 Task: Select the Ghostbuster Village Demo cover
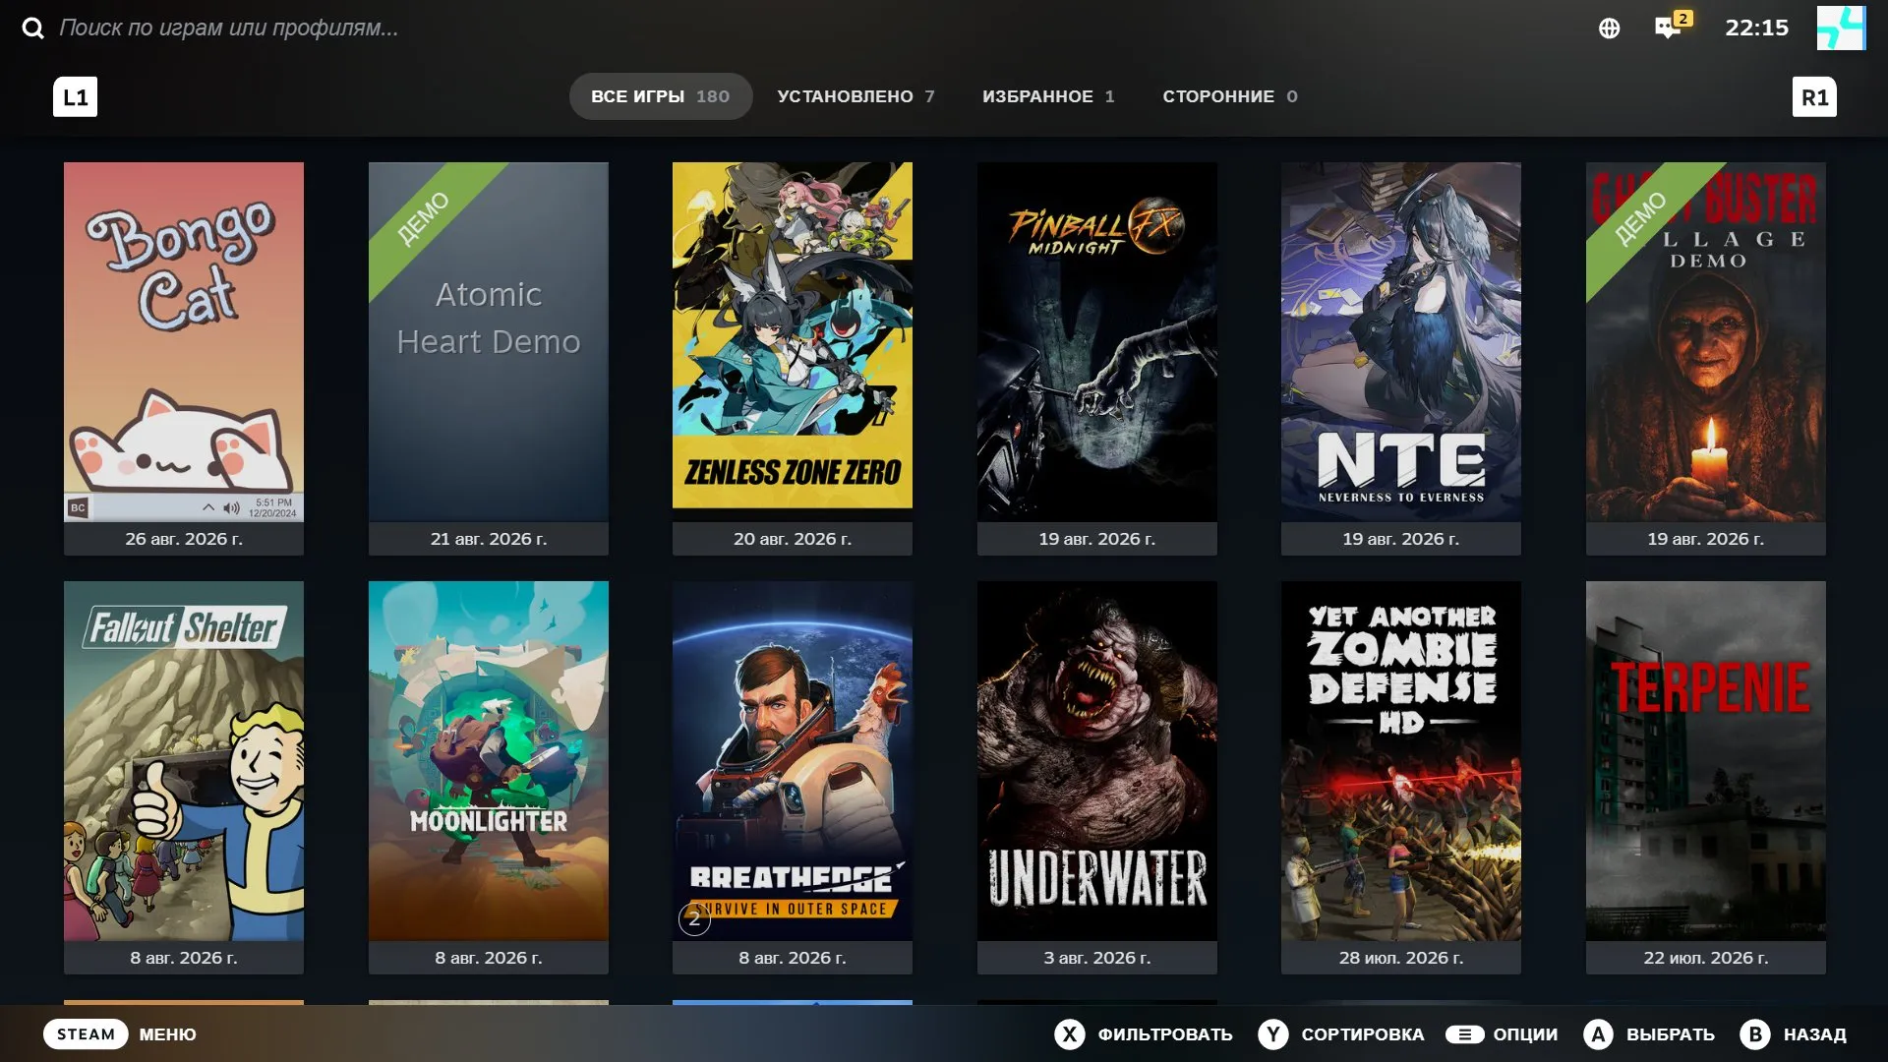[x=1706, y=341]
